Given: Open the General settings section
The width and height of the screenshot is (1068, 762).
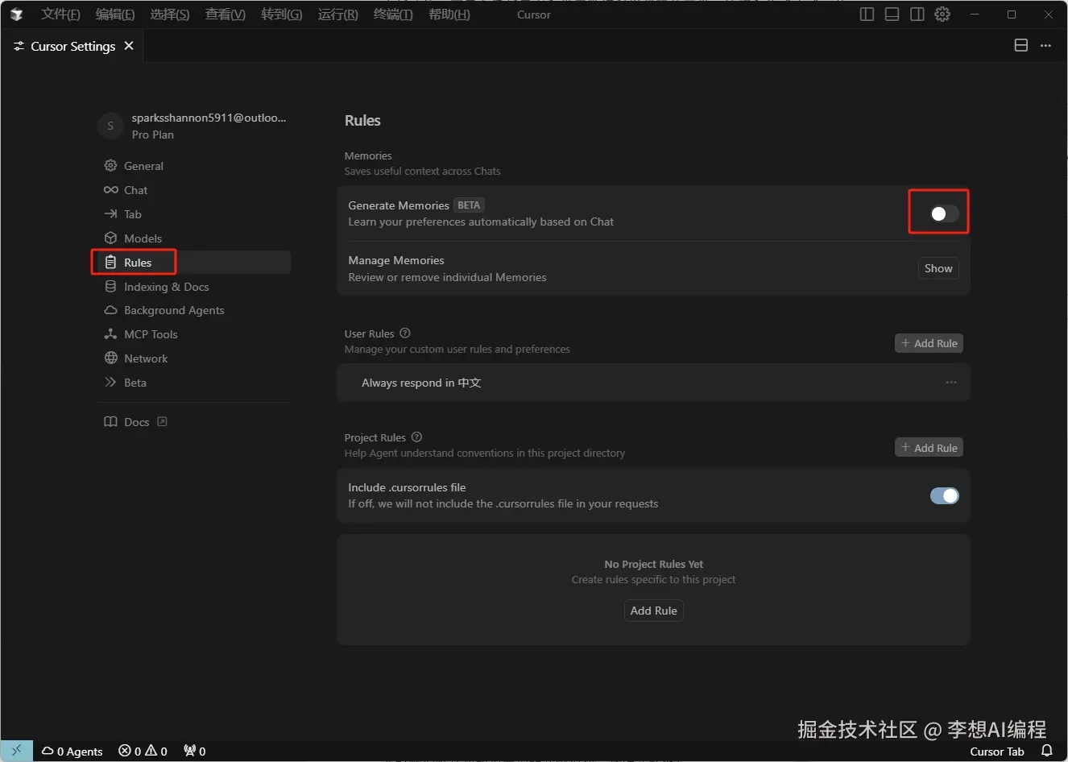Looking at the screenshot, I should point(143,166).
